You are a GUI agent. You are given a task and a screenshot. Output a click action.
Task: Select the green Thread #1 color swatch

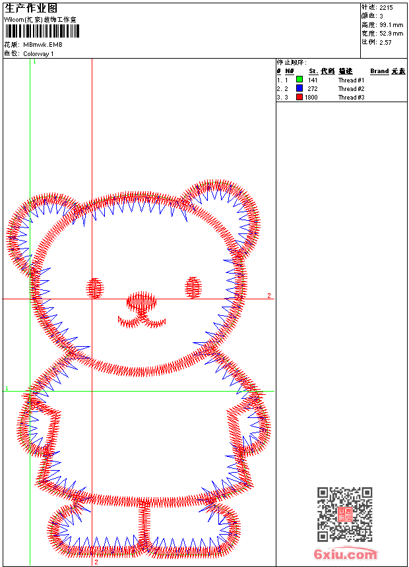(299, 80)
